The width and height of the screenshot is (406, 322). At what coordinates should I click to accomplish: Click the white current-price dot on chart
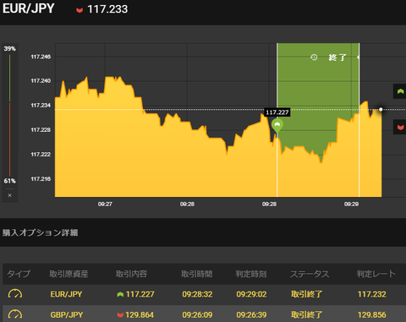point(381,109)
